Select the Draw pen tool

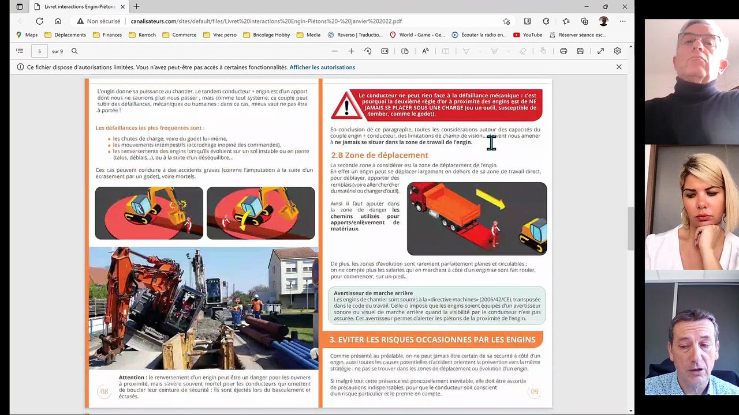tap(466, 51)
